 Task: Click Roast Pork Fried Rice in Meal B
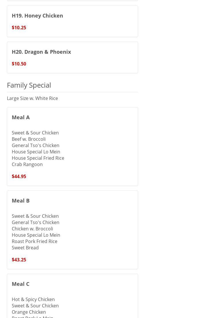tap(34, 241)
